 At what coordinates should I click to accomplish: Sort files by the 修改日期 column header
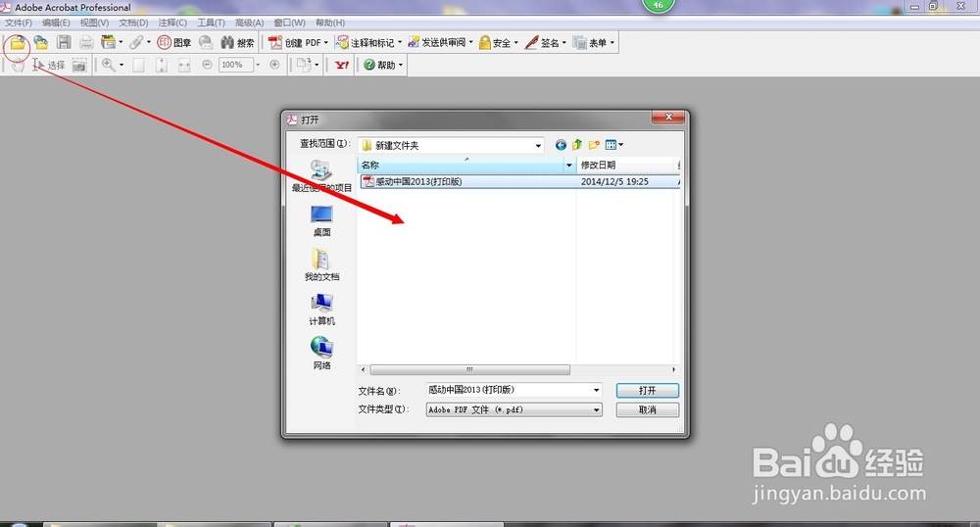coord(625,166)
